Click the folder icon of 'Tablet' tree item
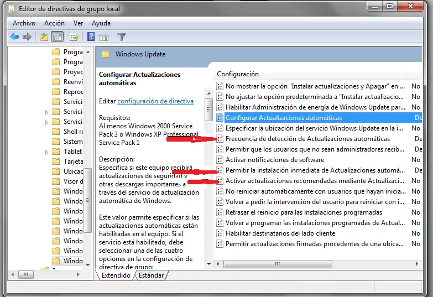The height and width of the screenshot is (297, 433). click(x=56, y=152)
